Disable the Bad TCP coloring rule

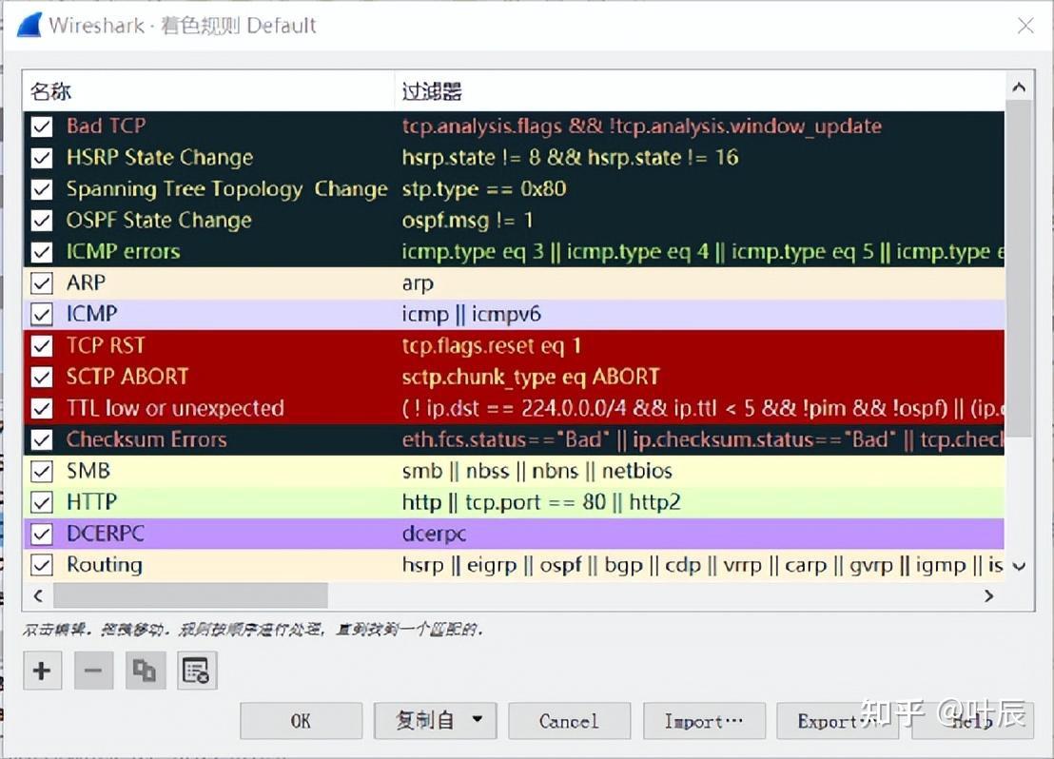(41, 126)
